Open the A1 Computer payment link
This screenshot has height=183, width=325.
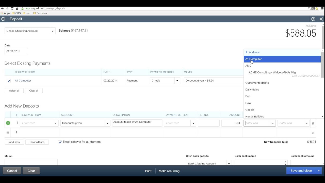tap(23, 81)
